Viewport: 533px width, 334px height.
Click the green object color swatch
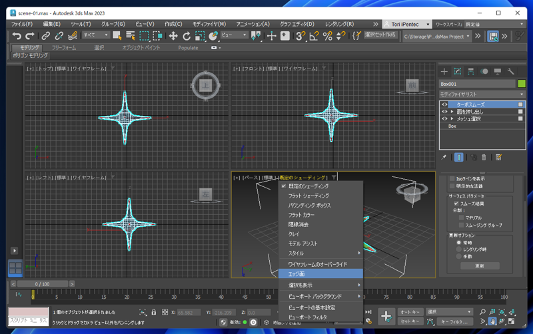coord(522,84)
